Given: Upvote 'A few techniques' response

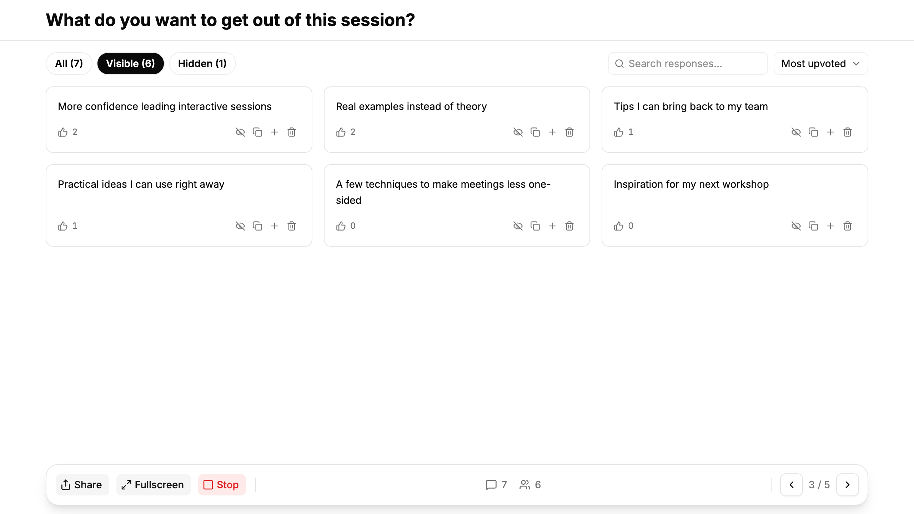Looking at the screenshot, I should coord(341,226).
